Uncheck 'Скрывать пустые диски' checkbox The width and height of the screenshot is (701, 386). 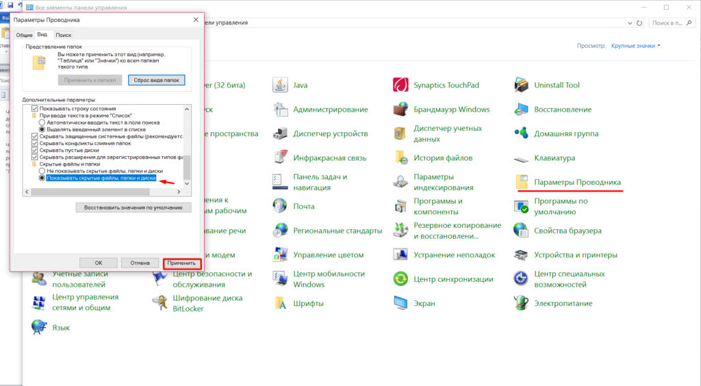point(36,150)
